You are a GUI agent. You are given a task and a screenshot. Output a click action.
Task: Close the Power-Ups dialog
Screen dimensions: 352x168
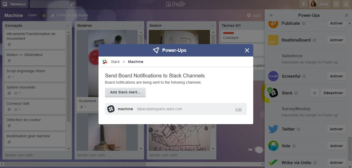[247, 50]
